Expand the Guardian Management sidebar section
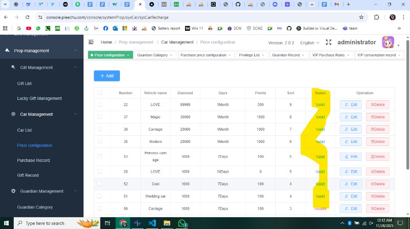 pos(75,191)
